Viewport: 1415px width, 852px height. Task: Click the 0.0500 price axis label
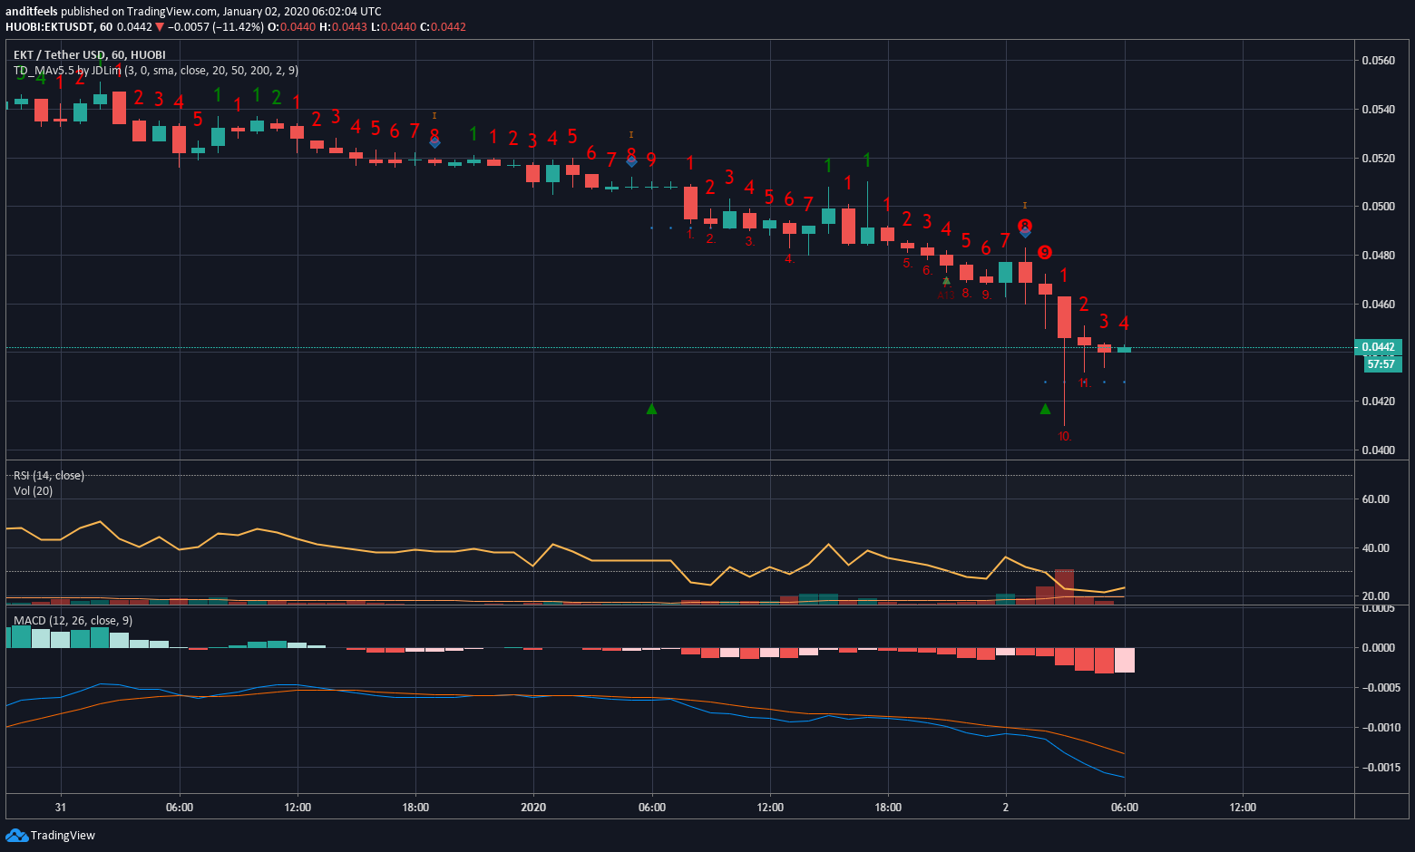tap(1378, 207)
